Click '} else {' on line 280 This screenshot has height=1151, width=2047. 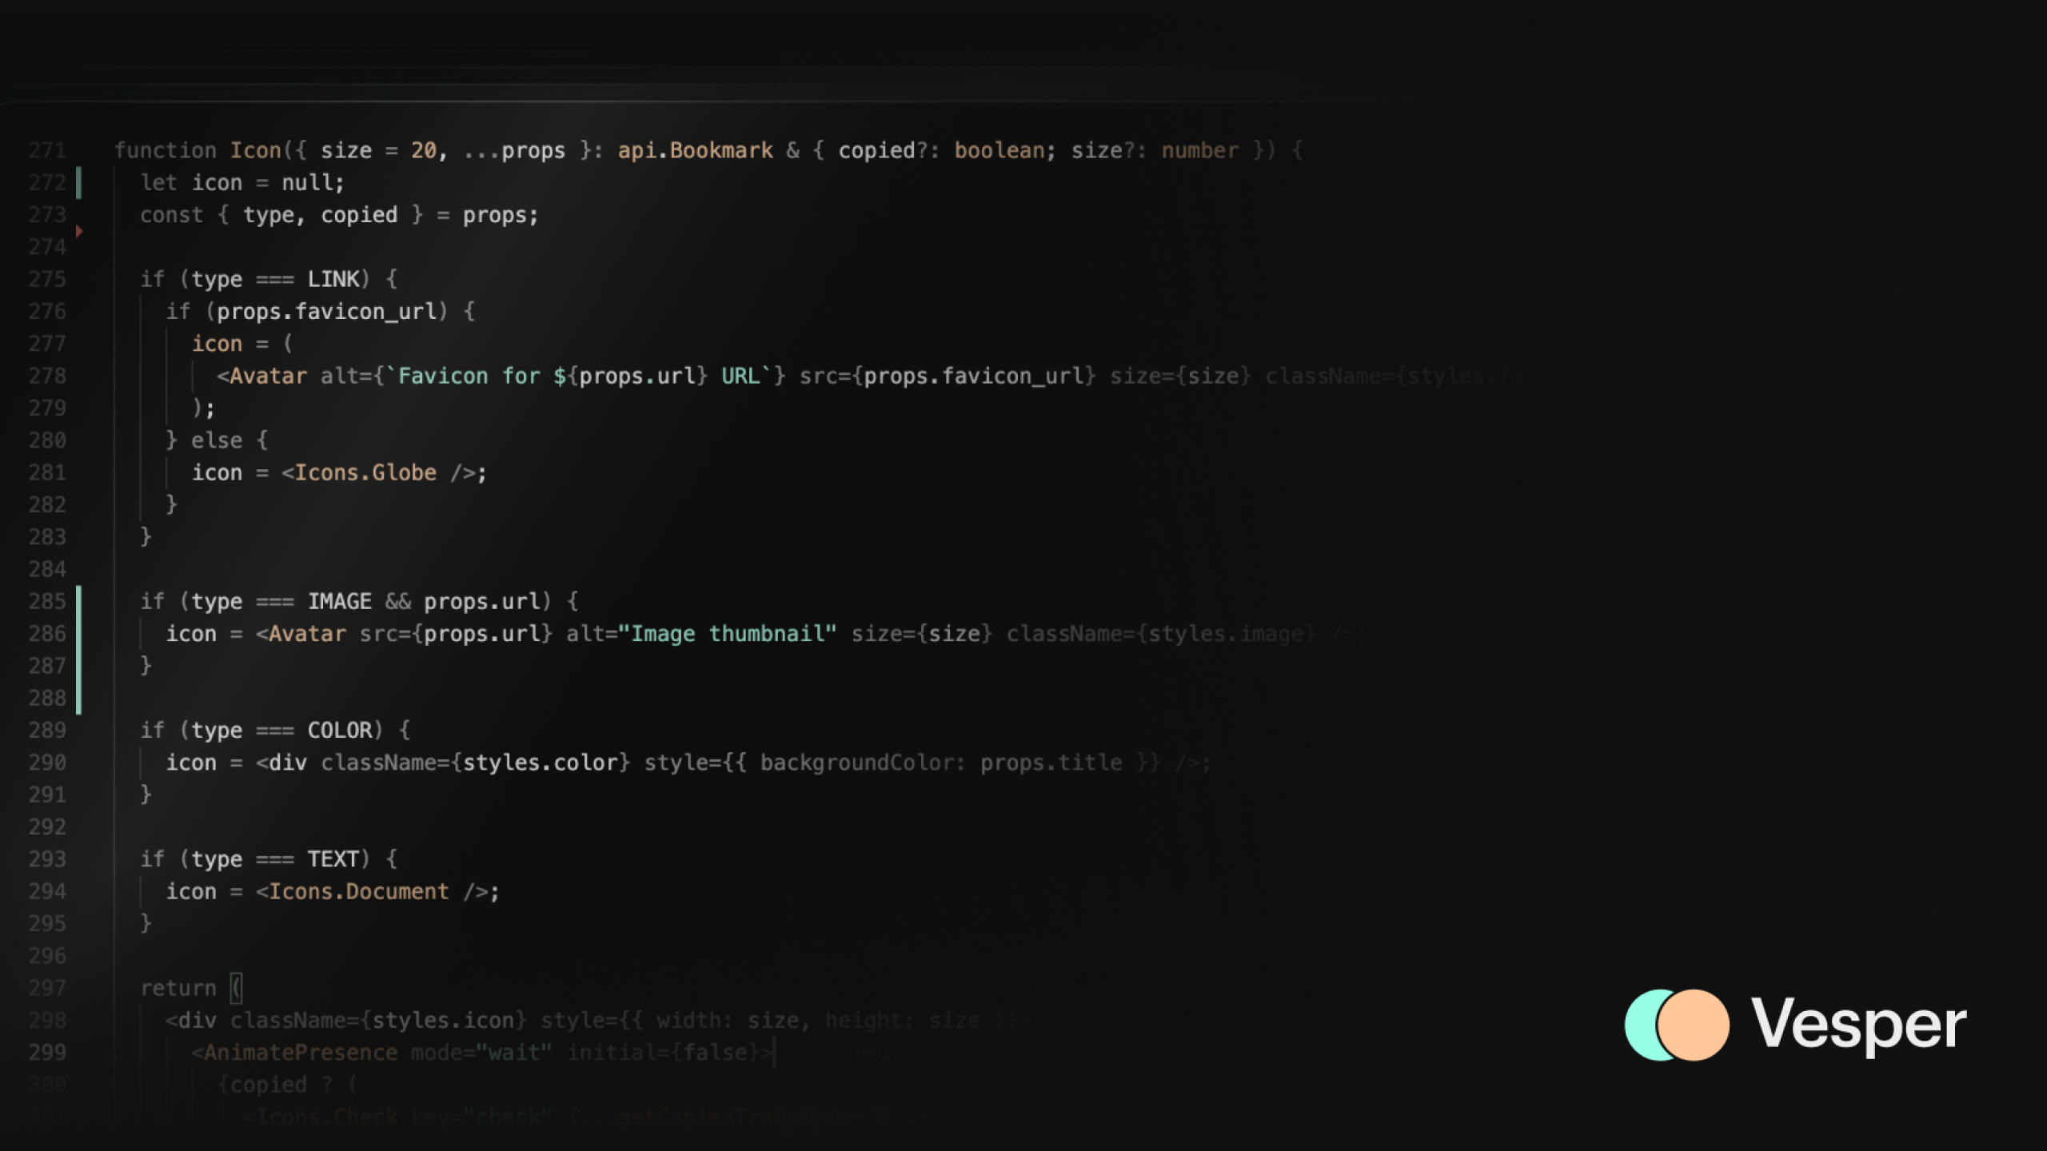[217, 440]
